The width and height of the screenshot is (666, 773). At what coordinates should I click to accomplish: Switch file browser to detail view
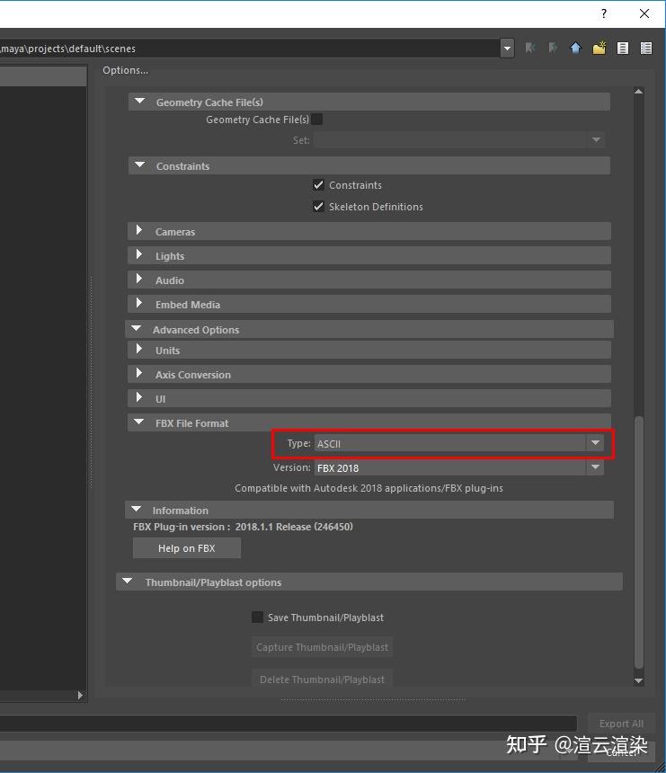tap(646, 48)
